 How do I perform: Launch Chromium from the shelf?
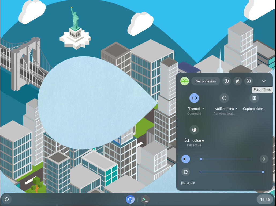pyautogui.click(x=130, y=199)
